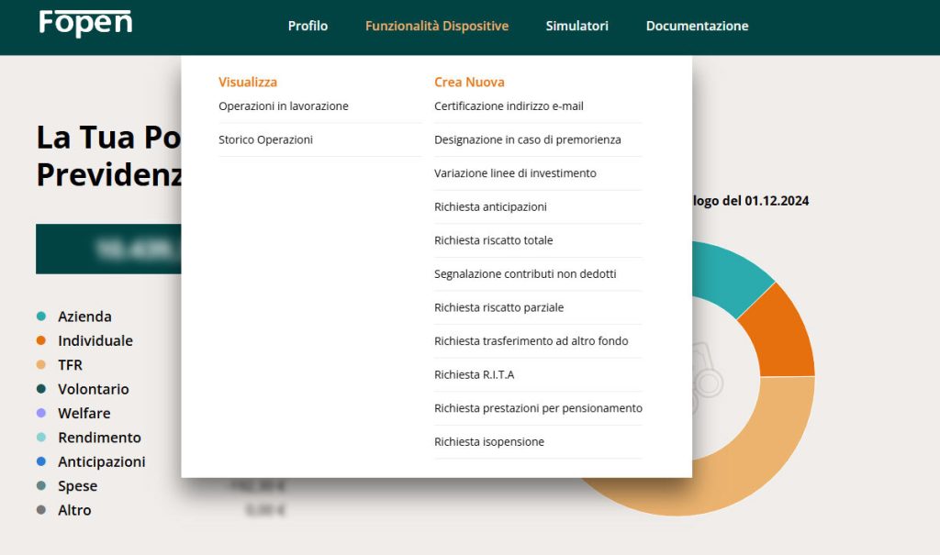Click the Rendimento legend color dot

coord(39,438)
